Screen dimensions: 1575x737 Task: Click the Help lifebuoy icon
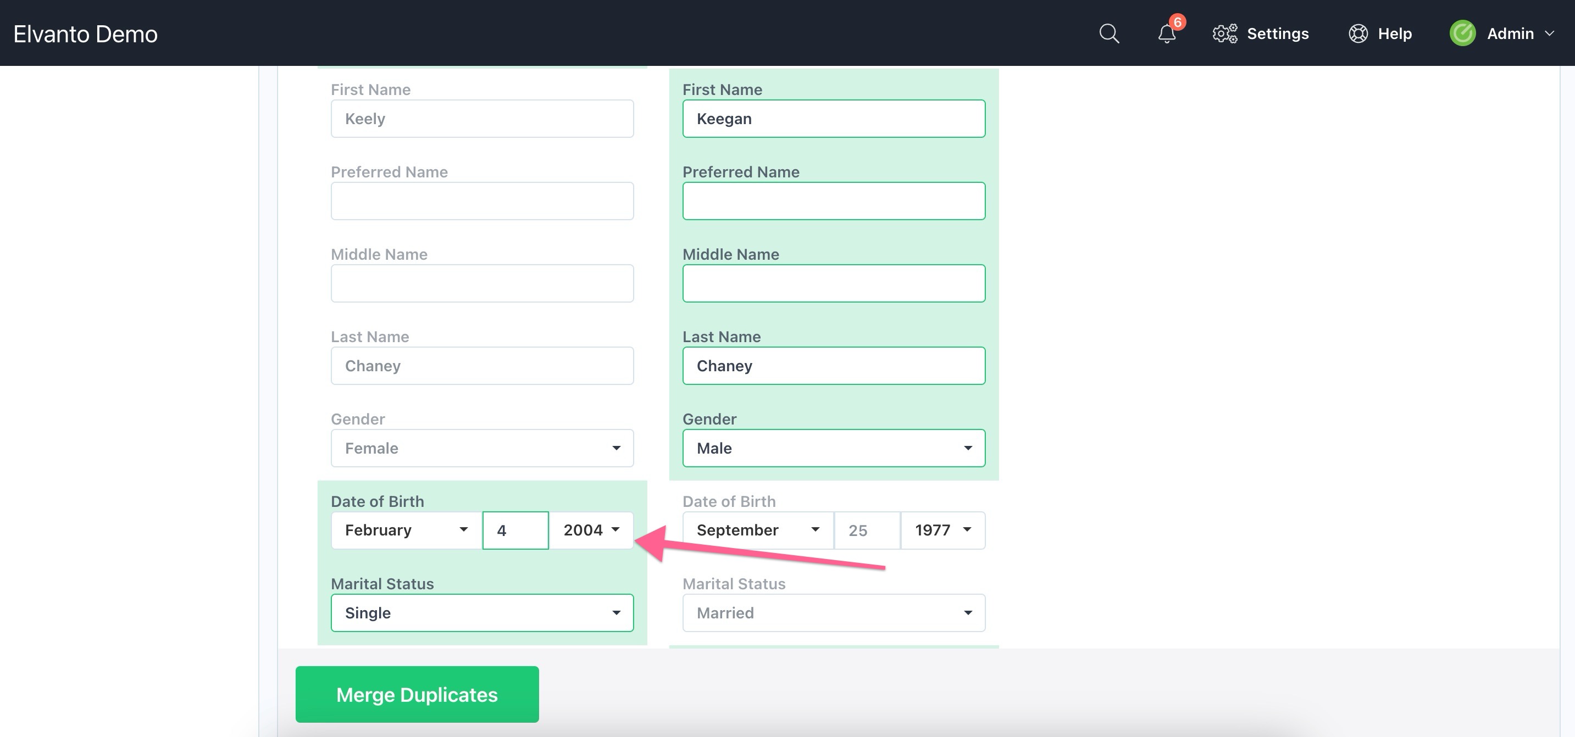1358,33
